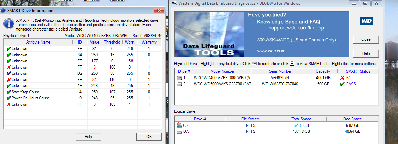Click the 500 GB capacity cell
Viewport: 398px width, 144px height.
coord(323,84)
